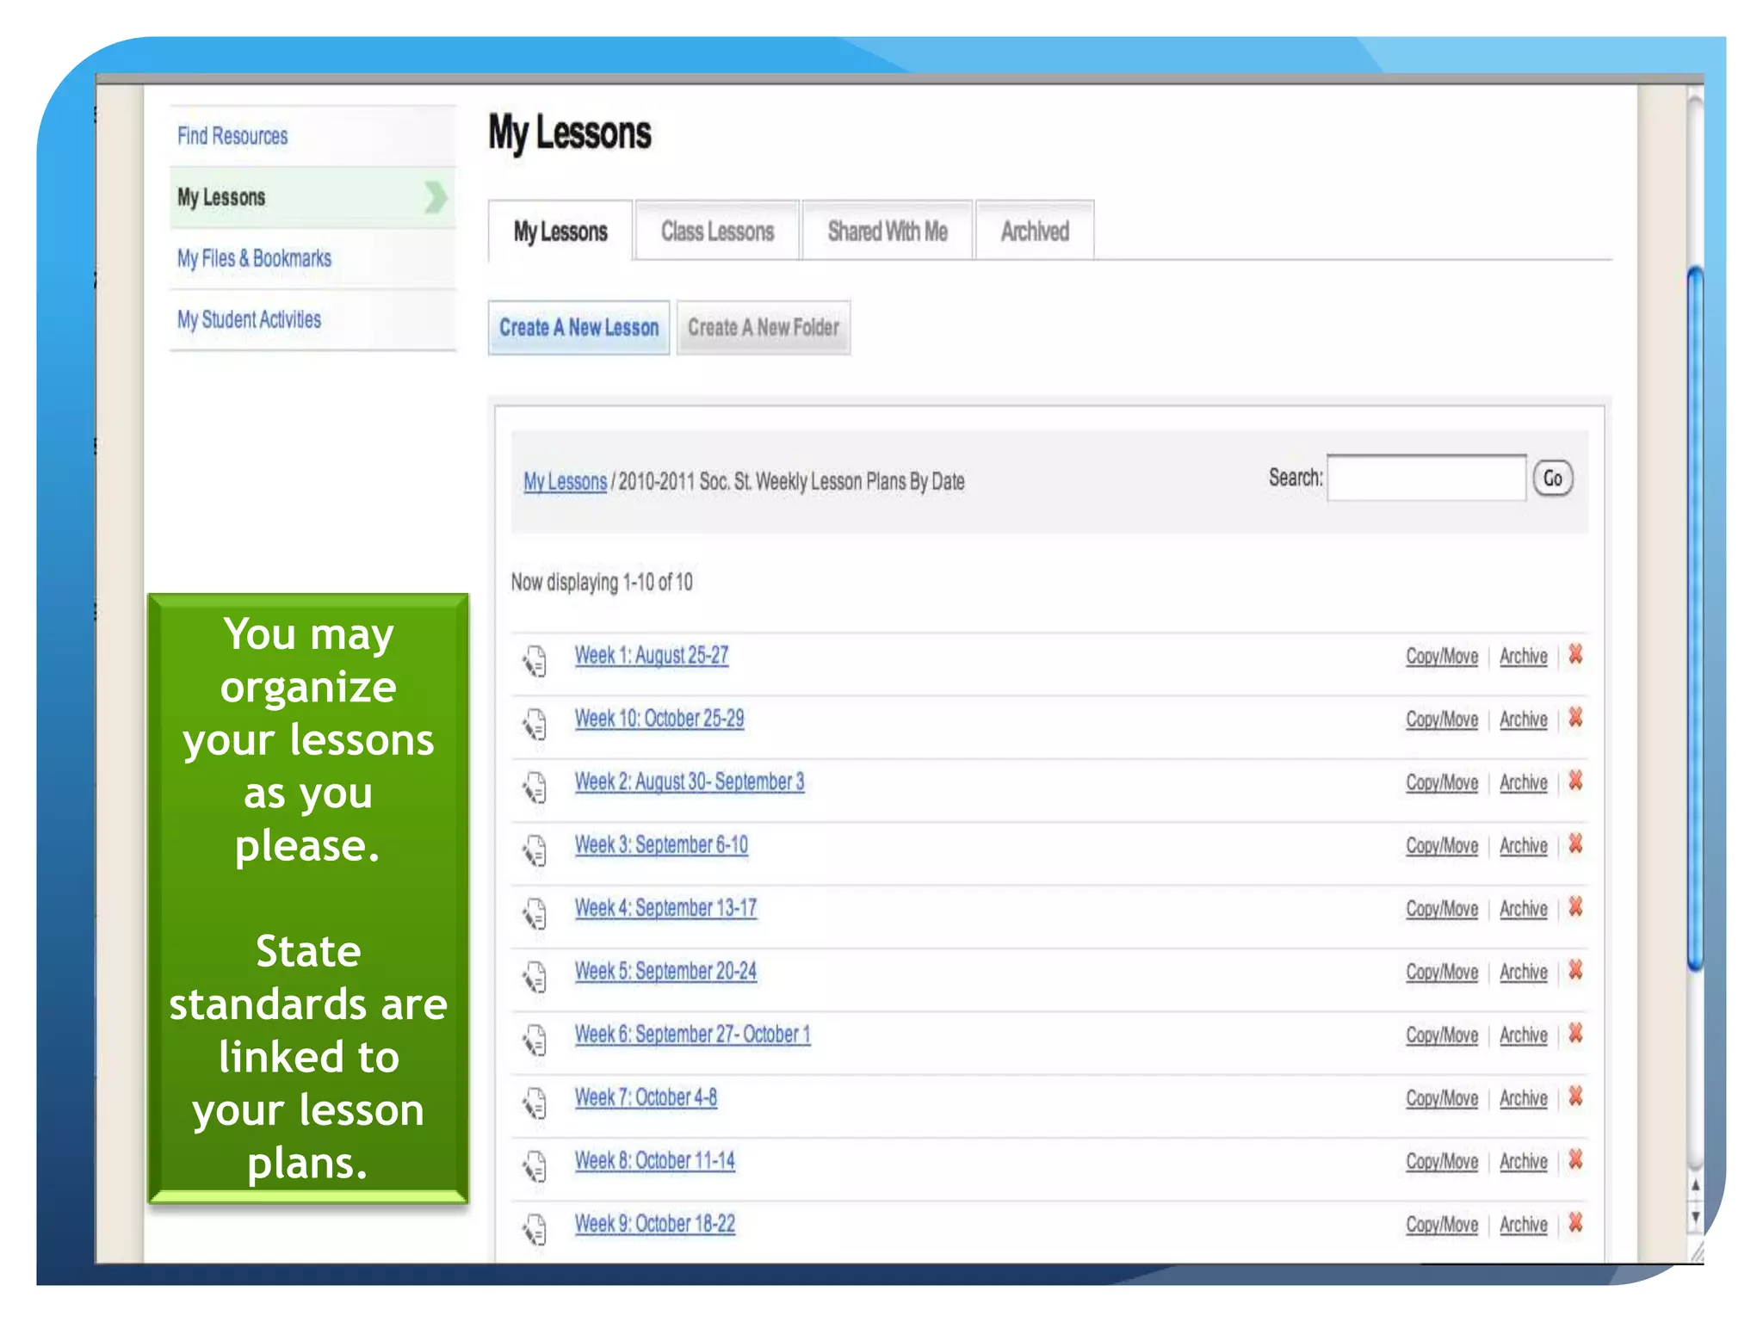
Task: Open the Shared With Me tab
Action: point(887,232)
